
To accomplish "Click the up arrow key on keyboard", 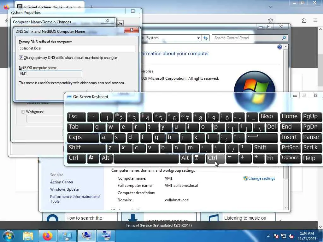I will [x=245, y=148].
